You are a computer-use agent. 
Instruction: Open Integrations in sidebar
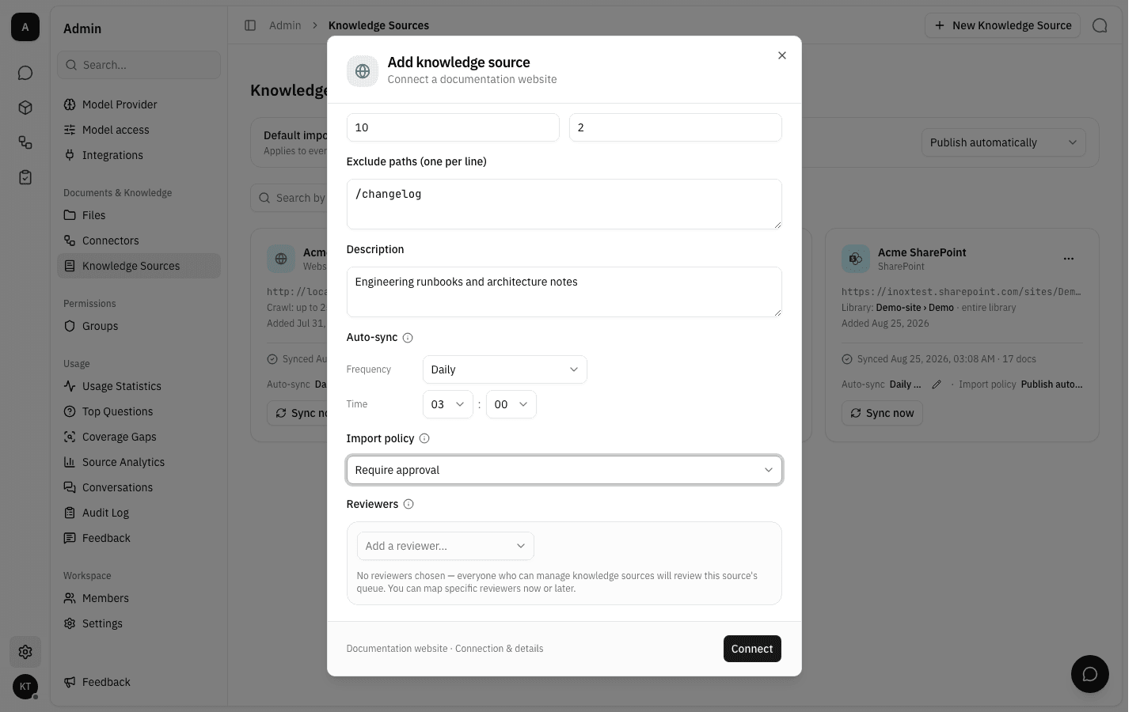tap(139, 155)
